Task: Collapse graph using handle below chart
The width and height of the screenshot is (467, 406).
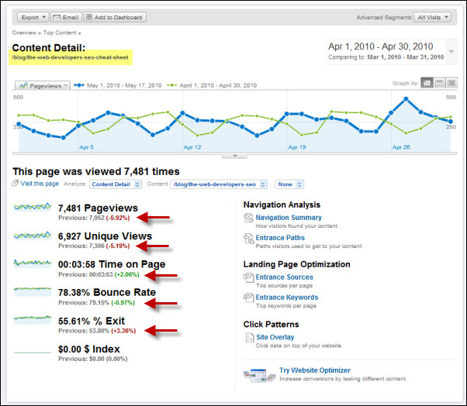Action: click(x=233, y=156)
